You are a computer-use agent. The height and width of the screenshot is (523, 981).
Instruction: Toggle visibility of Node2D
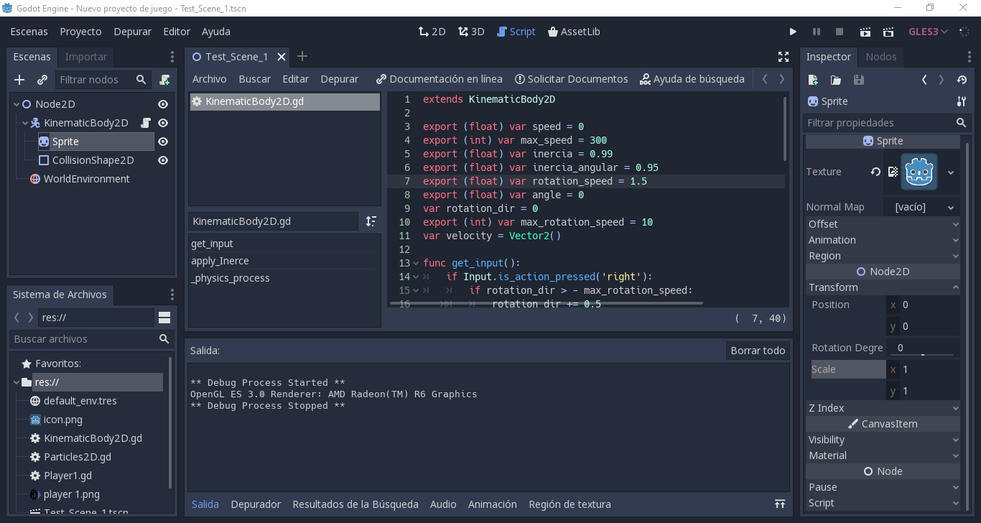pos(163,104)
